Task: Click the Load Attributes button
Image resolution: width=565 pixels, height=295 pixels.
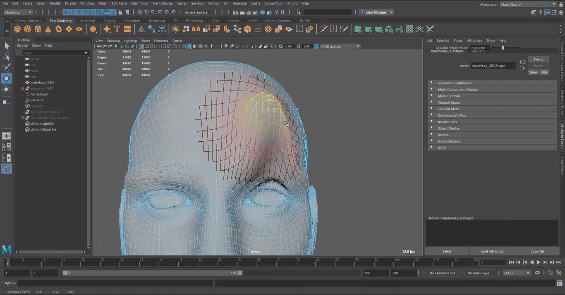Action: click(492, 251)
